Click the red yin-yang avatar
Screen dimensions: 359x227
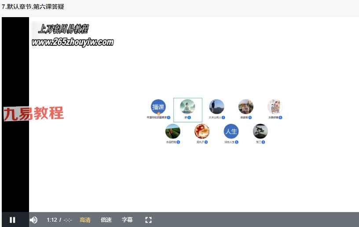202,131
